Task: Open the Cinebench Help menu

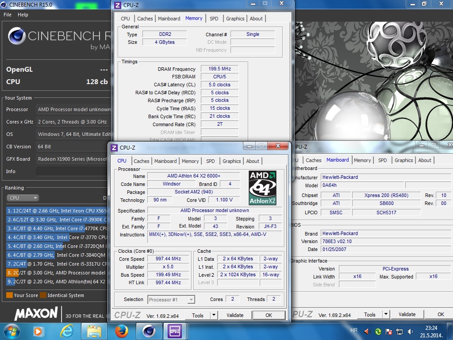Action: click(23, 15)
